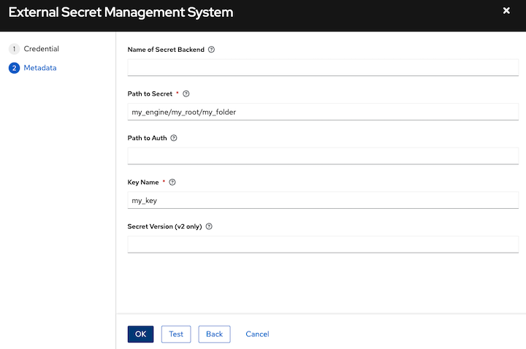The image size is (526, 349).
Task: View help for Key Name field
Action: [172, 183]
